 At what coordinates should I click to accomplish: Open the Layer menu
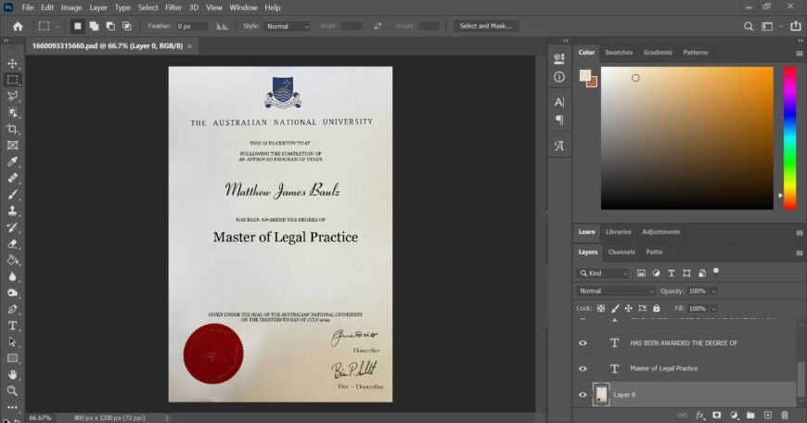click(x=97, y=7)
